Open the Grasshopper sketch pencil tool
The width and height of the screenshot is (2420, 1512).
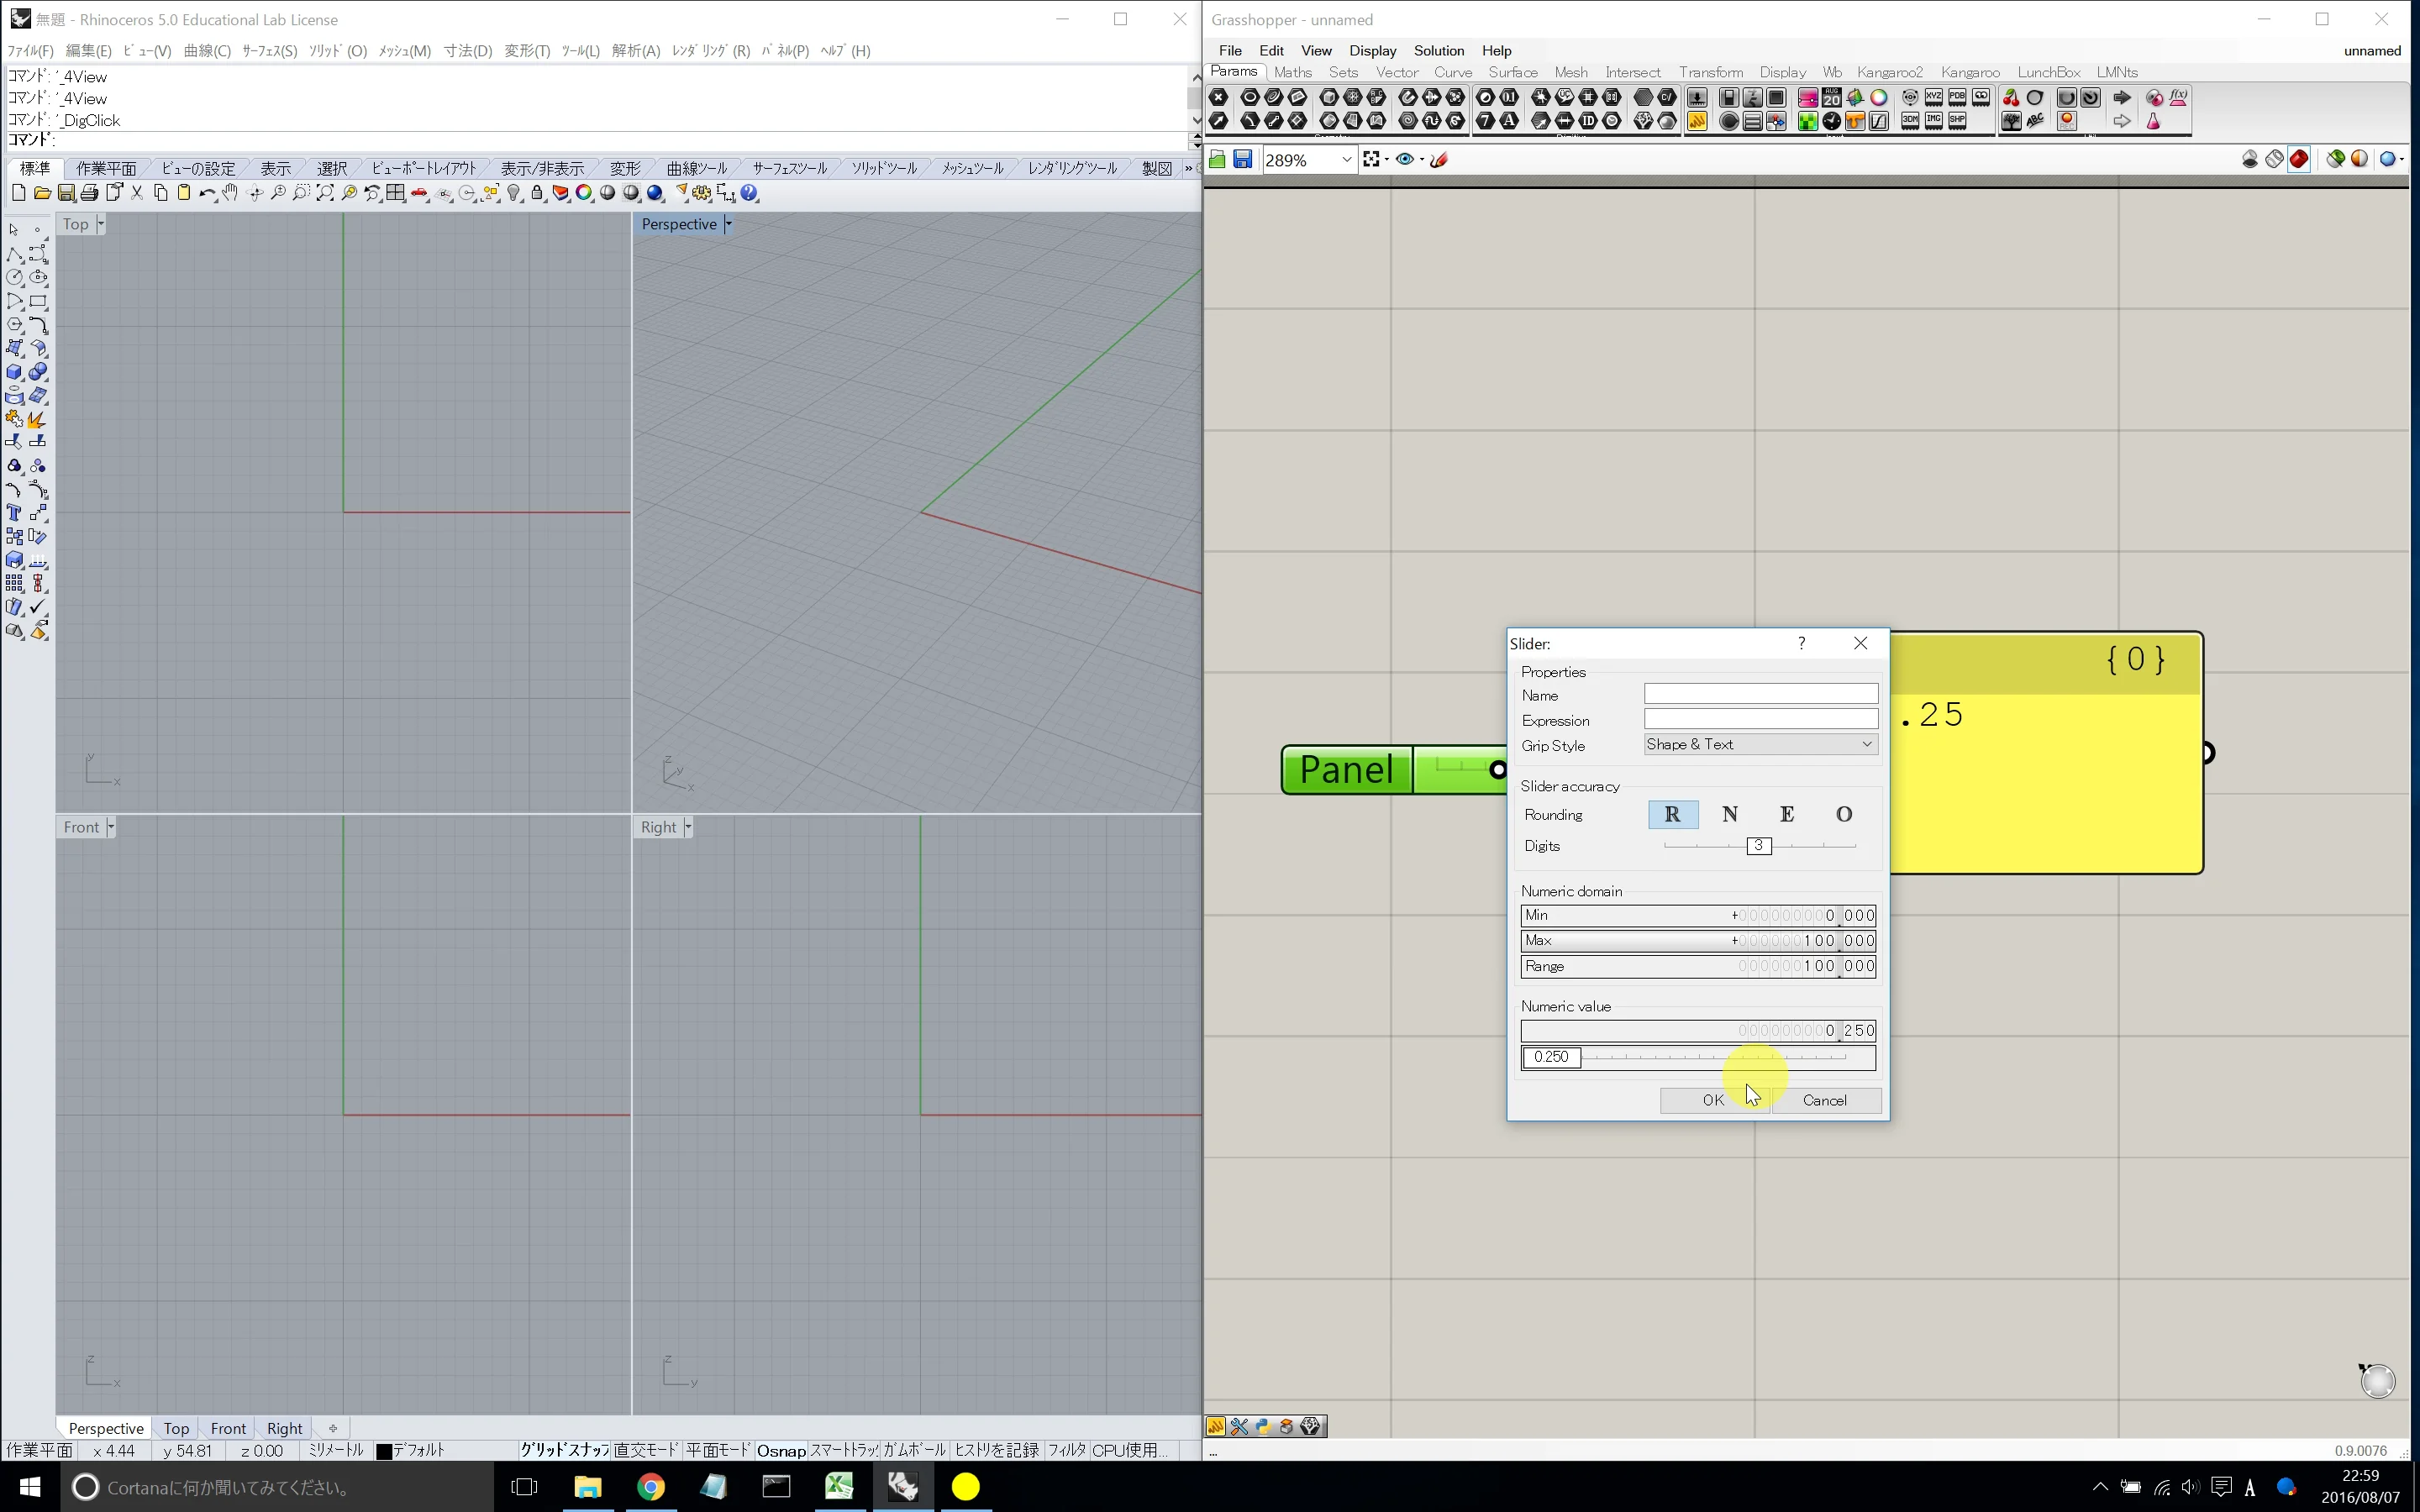coord(1440,159)
